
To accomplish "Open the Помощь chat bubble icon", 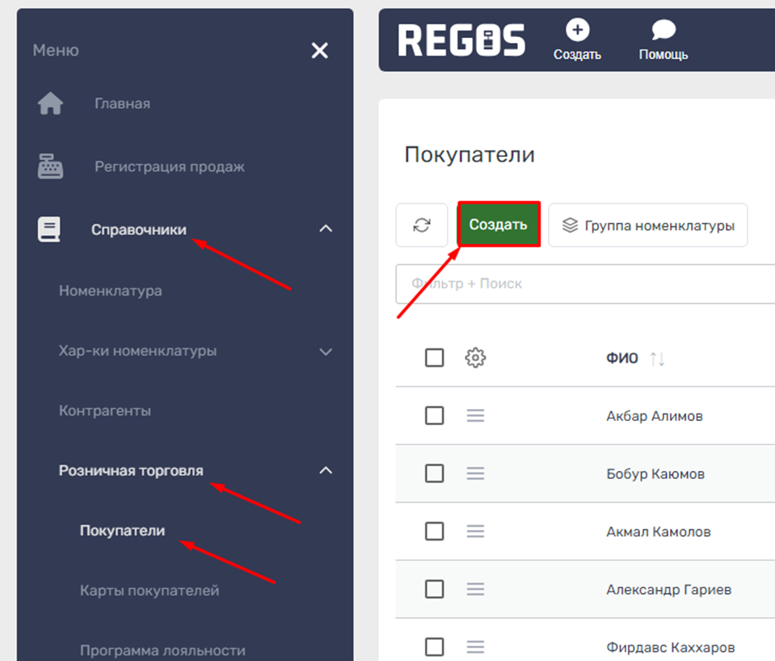I will [x=663, y=31].
